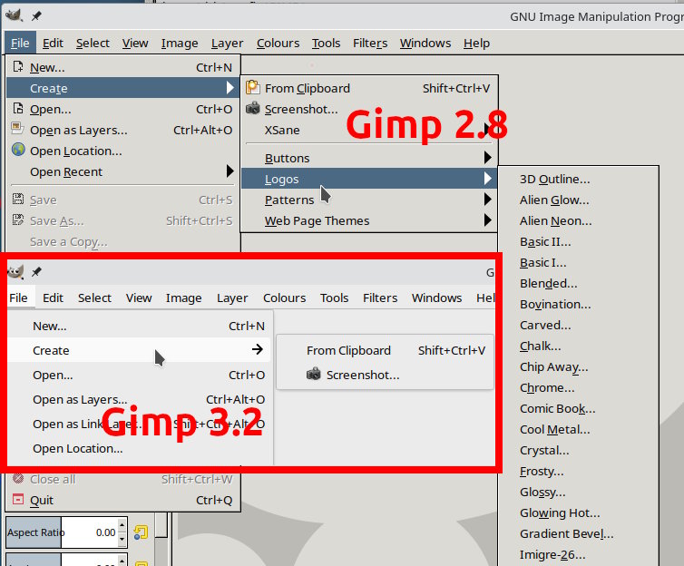This screenshot has width=684, height=566.
Task: Click the New document icon
Action: tap(18, 67)
